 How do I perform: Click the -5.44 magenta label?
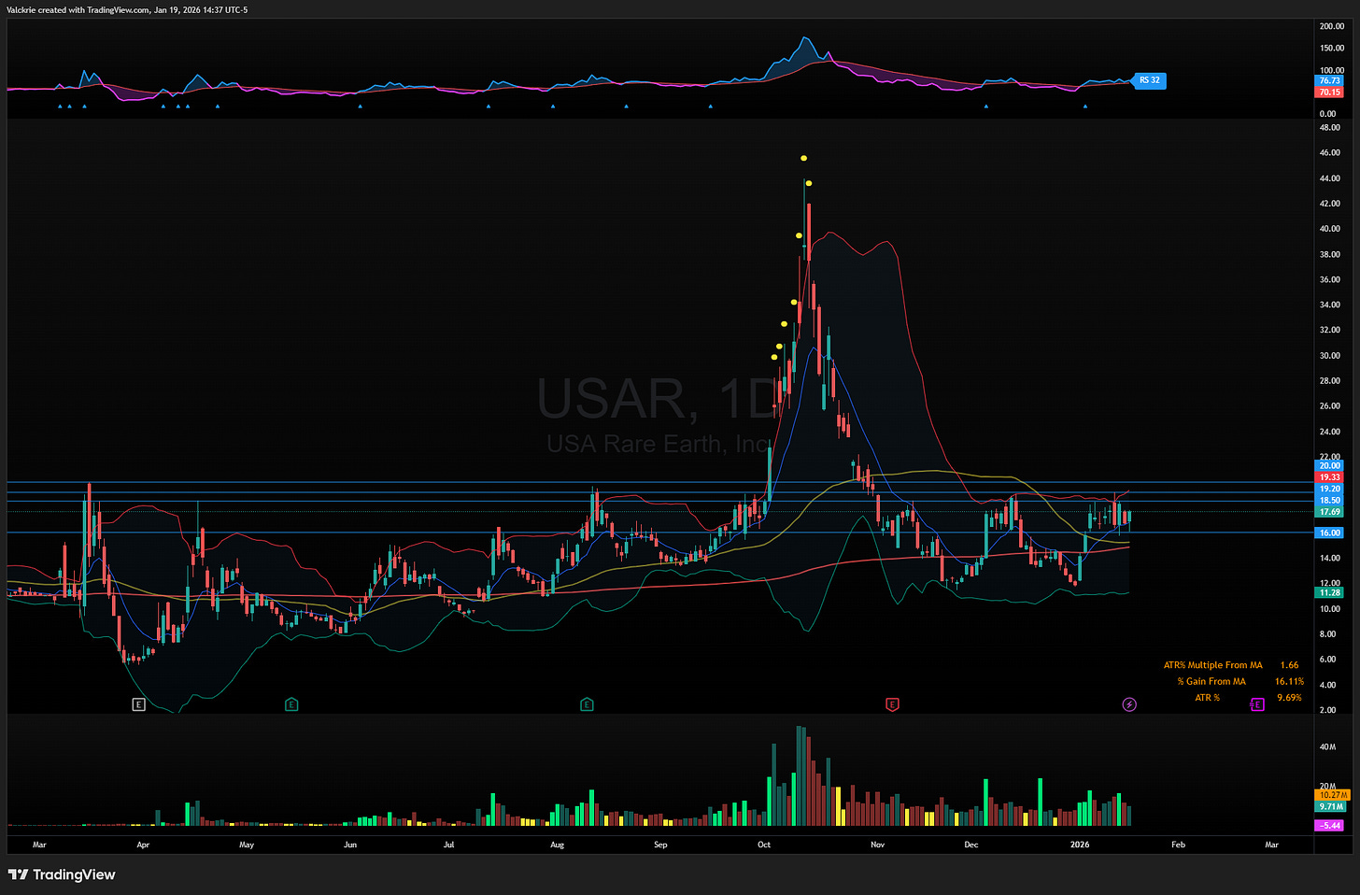coord(1329,826)
